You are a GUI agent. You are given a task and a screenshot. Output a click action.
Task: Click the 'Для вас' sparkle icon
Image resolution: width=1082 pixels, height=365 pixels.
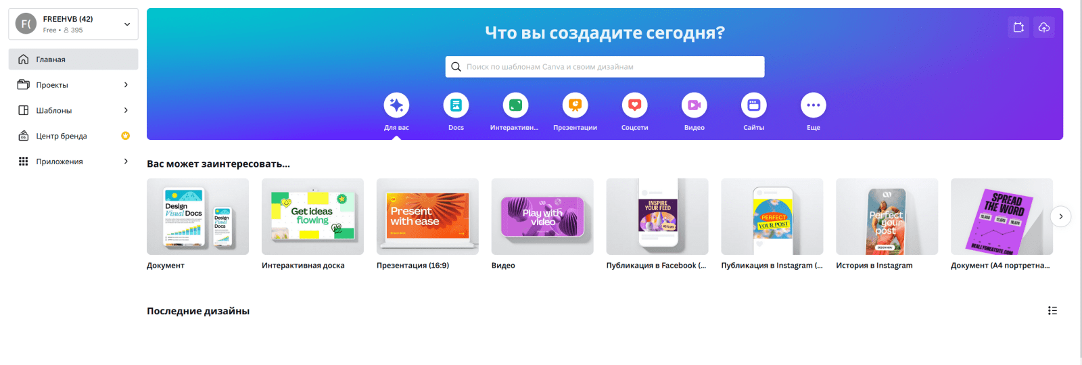396,105
